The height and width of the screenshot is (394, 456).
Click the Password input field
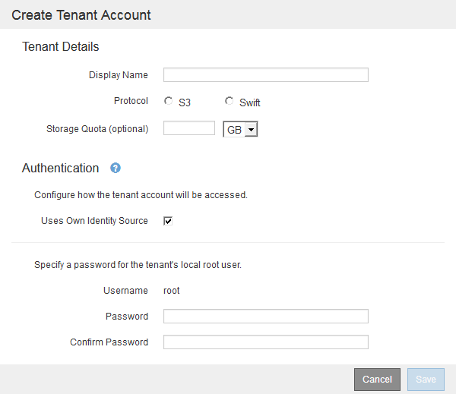pyautogui.click(x=265, y=316)
